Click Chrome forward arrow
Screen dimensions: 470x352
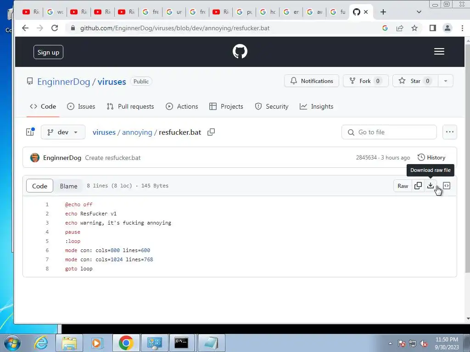40,28
